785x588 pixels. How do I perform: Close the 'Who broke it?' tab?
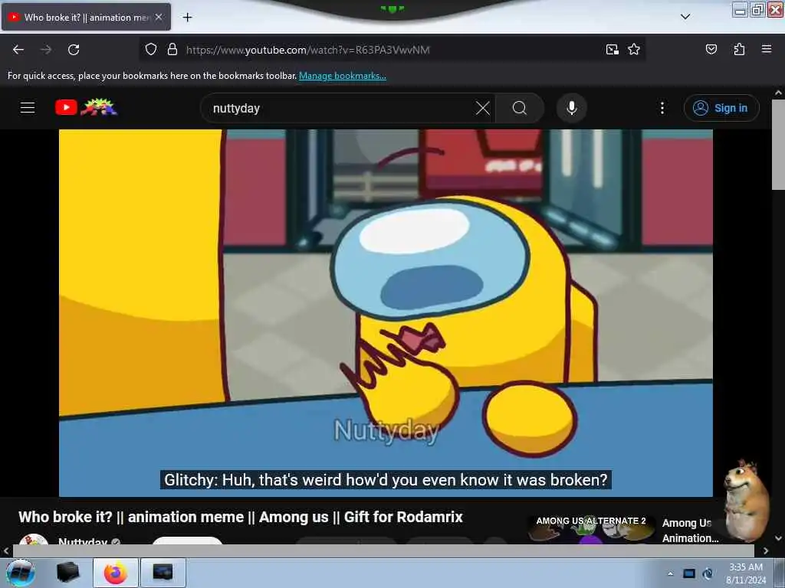159,17
